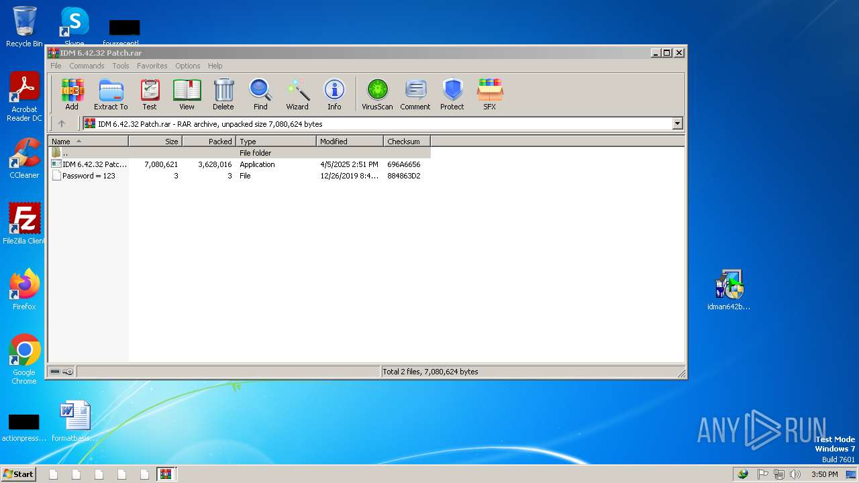
Task: Sort by Size column header
Action: (155, 142)
